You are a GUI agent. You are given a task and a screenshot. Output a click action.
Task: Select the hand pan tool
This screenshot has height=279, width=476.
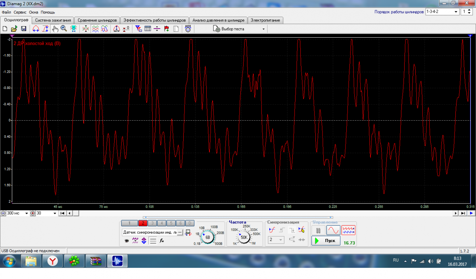pos(55,29)
